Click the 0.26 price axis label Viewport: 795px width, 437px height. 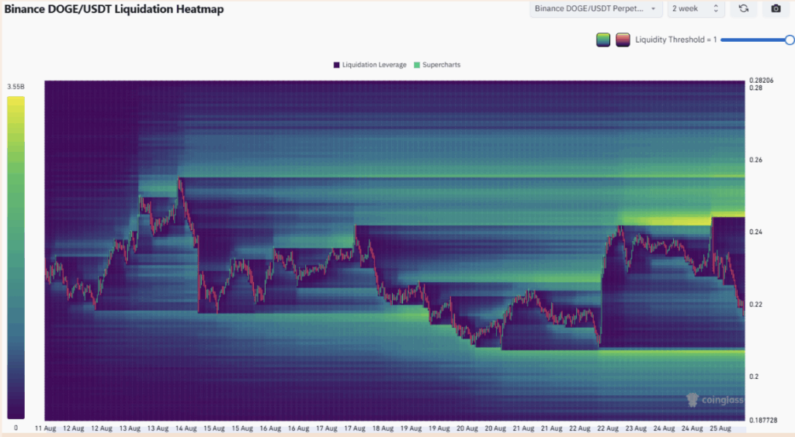755,160
